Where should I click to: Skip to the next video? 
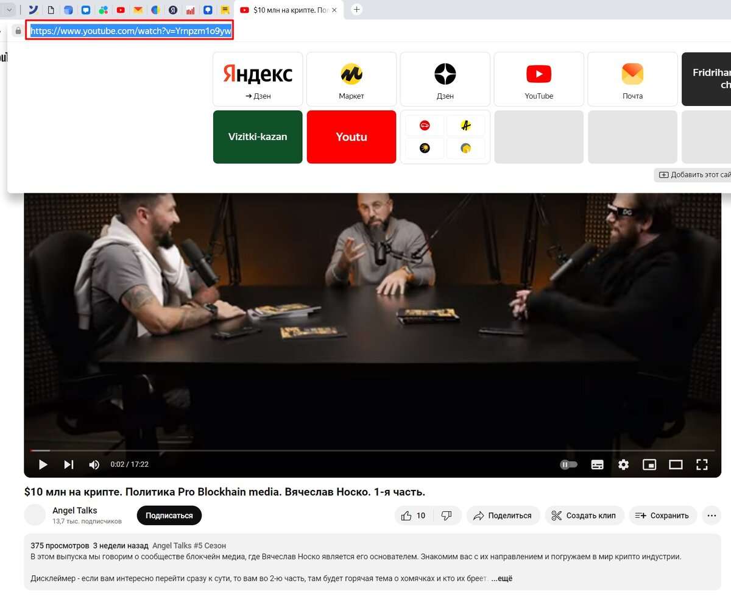pyautogui.click(x=69, y=464)
